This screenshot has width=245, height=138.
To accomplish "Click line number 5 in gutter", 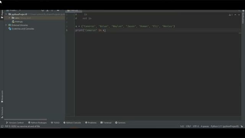I will pyautogui.click(x=67, y=30).
